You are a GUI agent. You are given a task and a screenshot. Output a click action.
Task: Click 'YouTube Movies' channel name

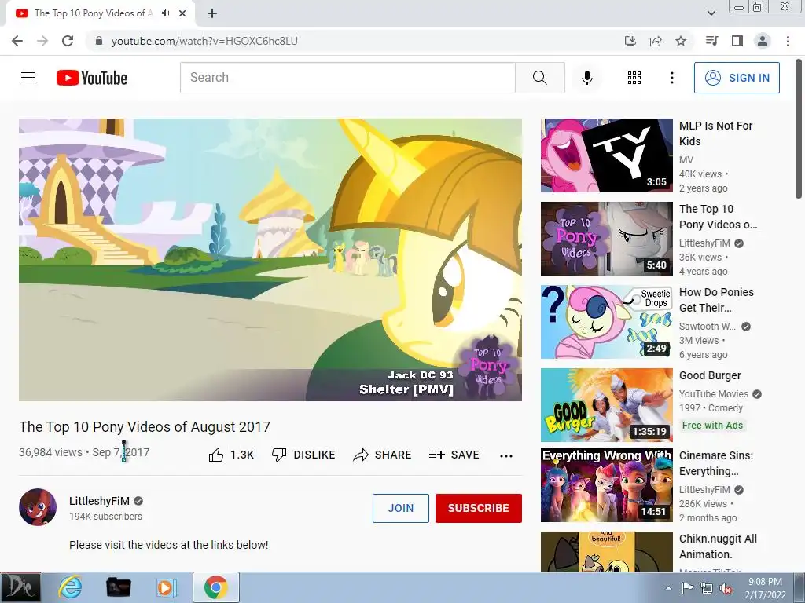pos(714,394)
